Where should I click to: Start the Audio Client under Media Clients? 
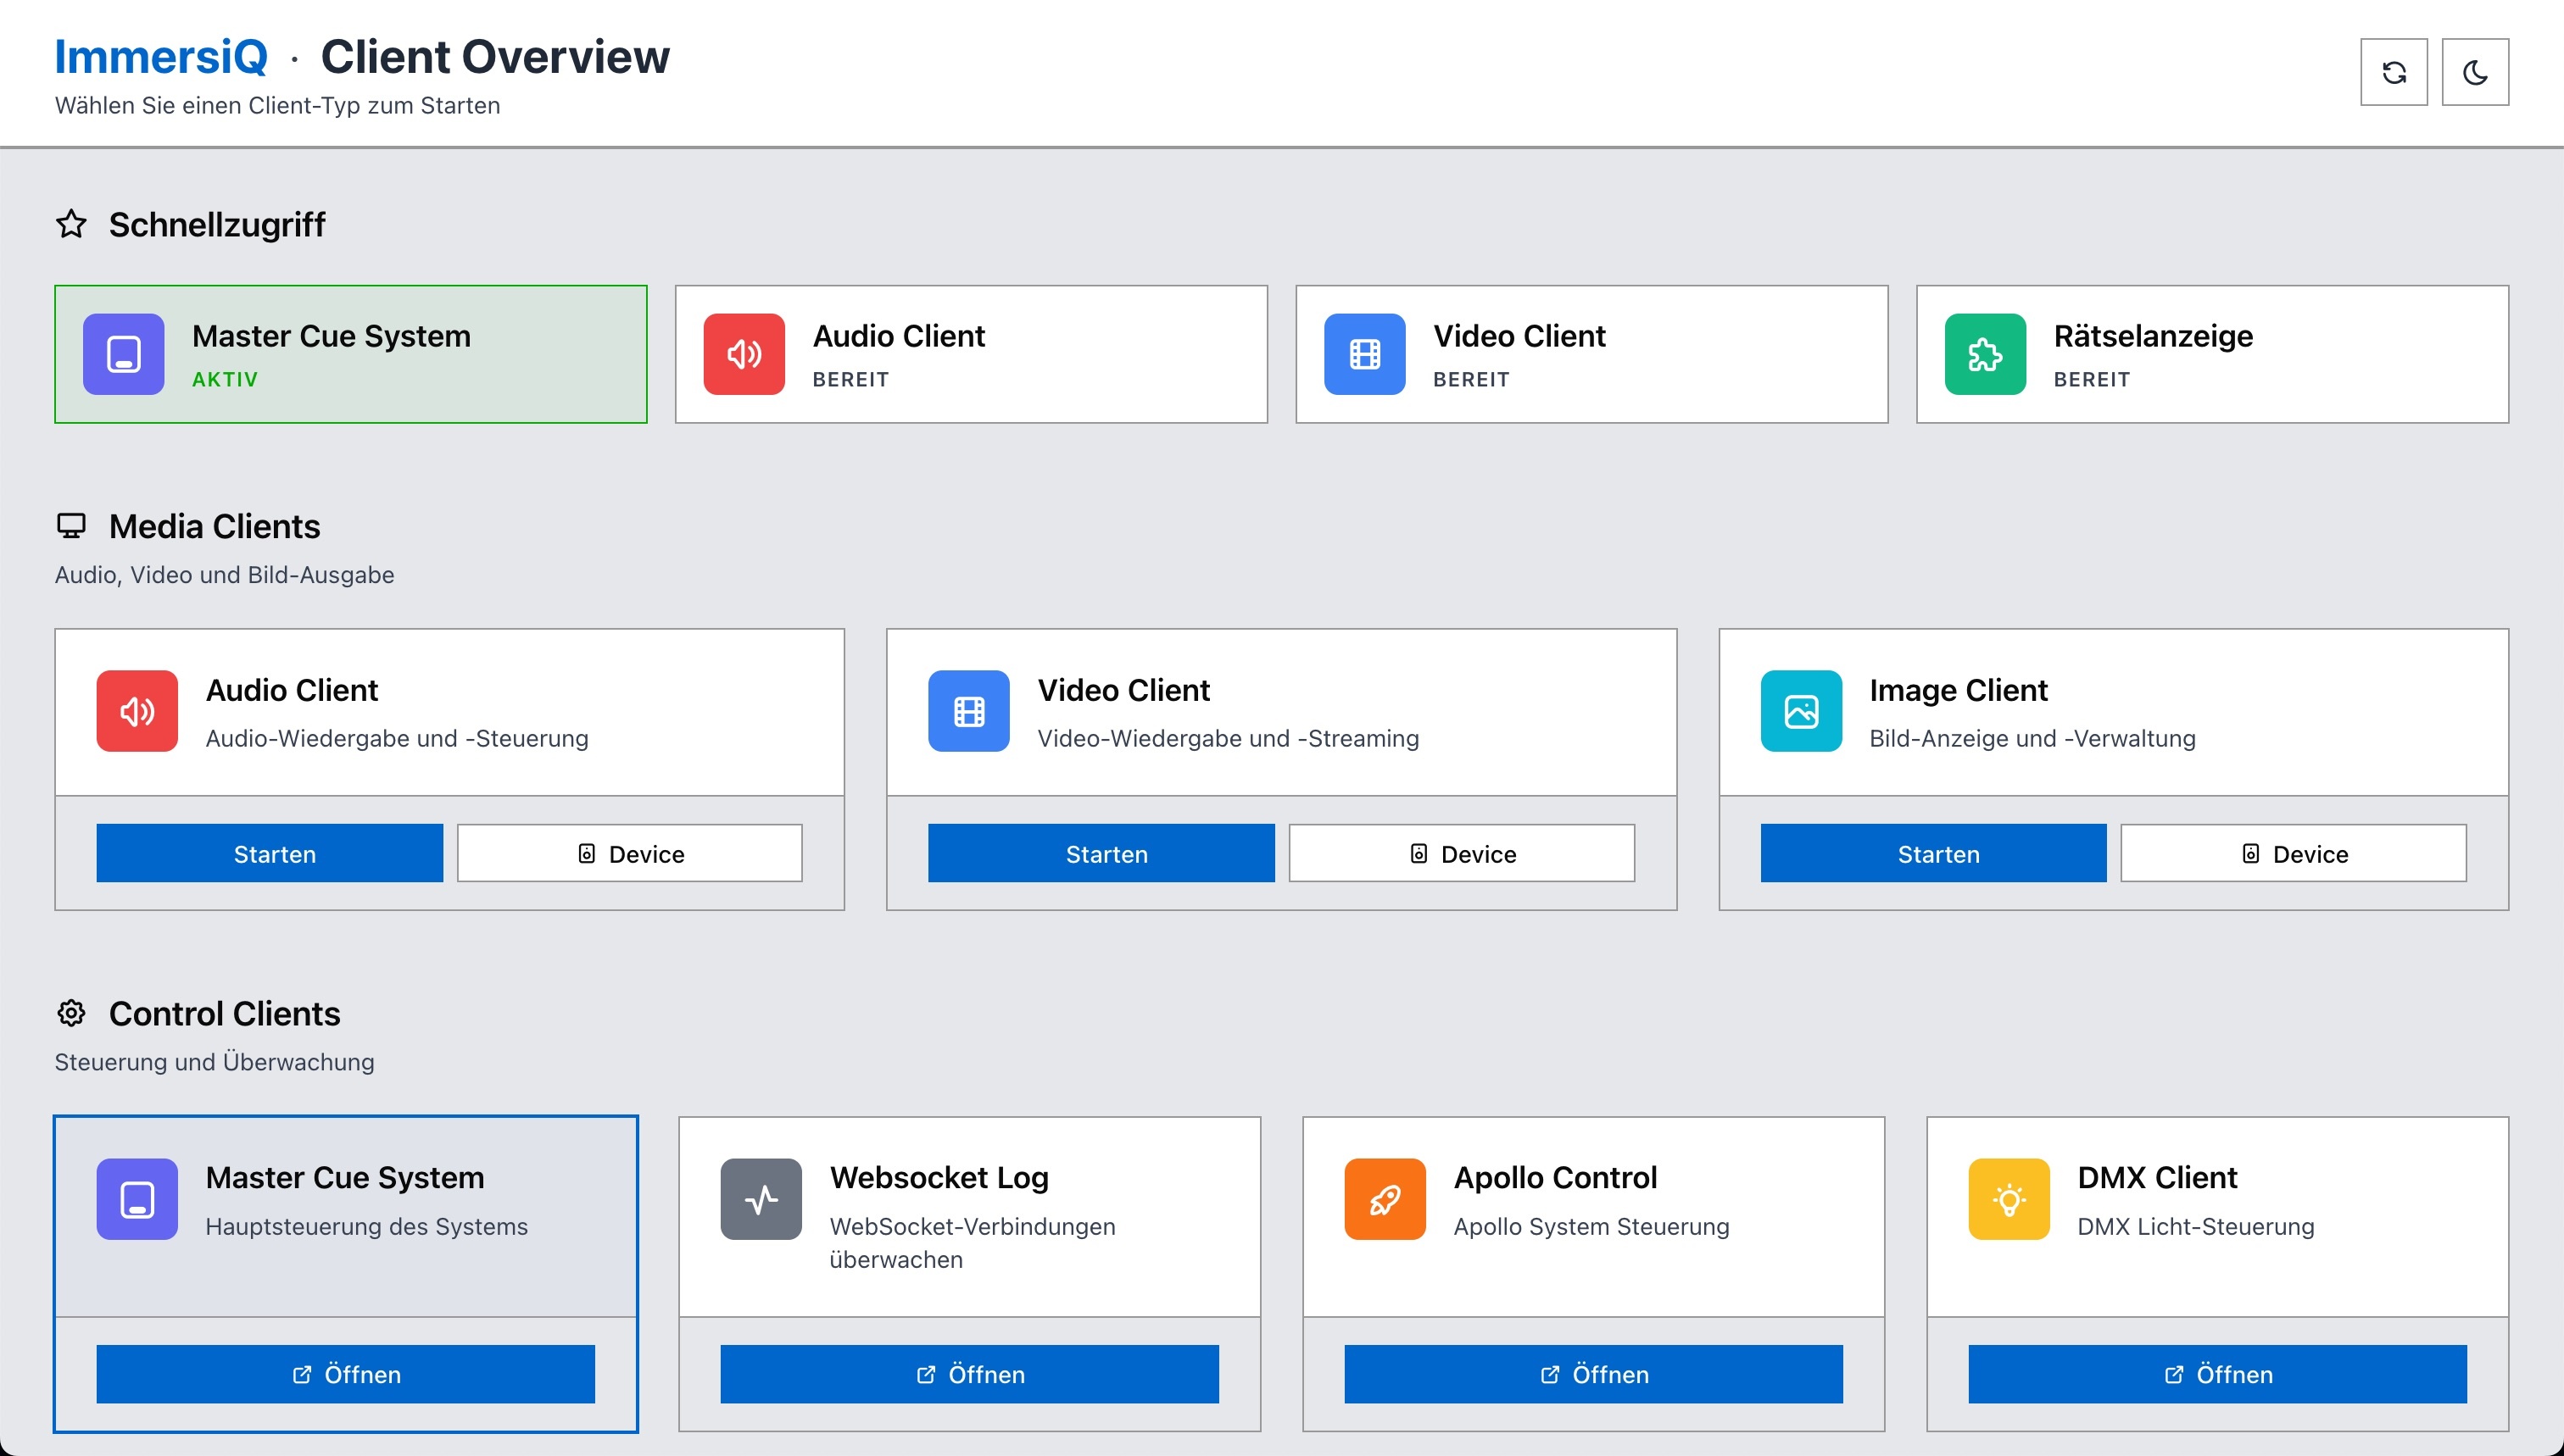pyautogui.click(x=269, y=853)
